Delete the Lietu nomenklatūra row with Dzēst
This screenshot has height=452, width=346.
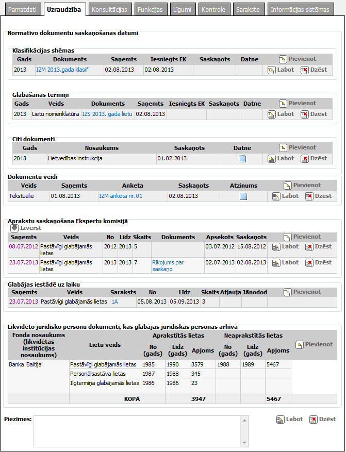(x=304, y=114)
